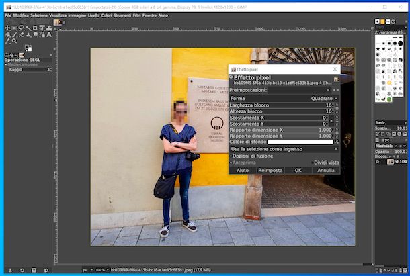410x276 pixels.
Task: Open the zoom percentage dropdown at 100%
Action: click(102, 270)
